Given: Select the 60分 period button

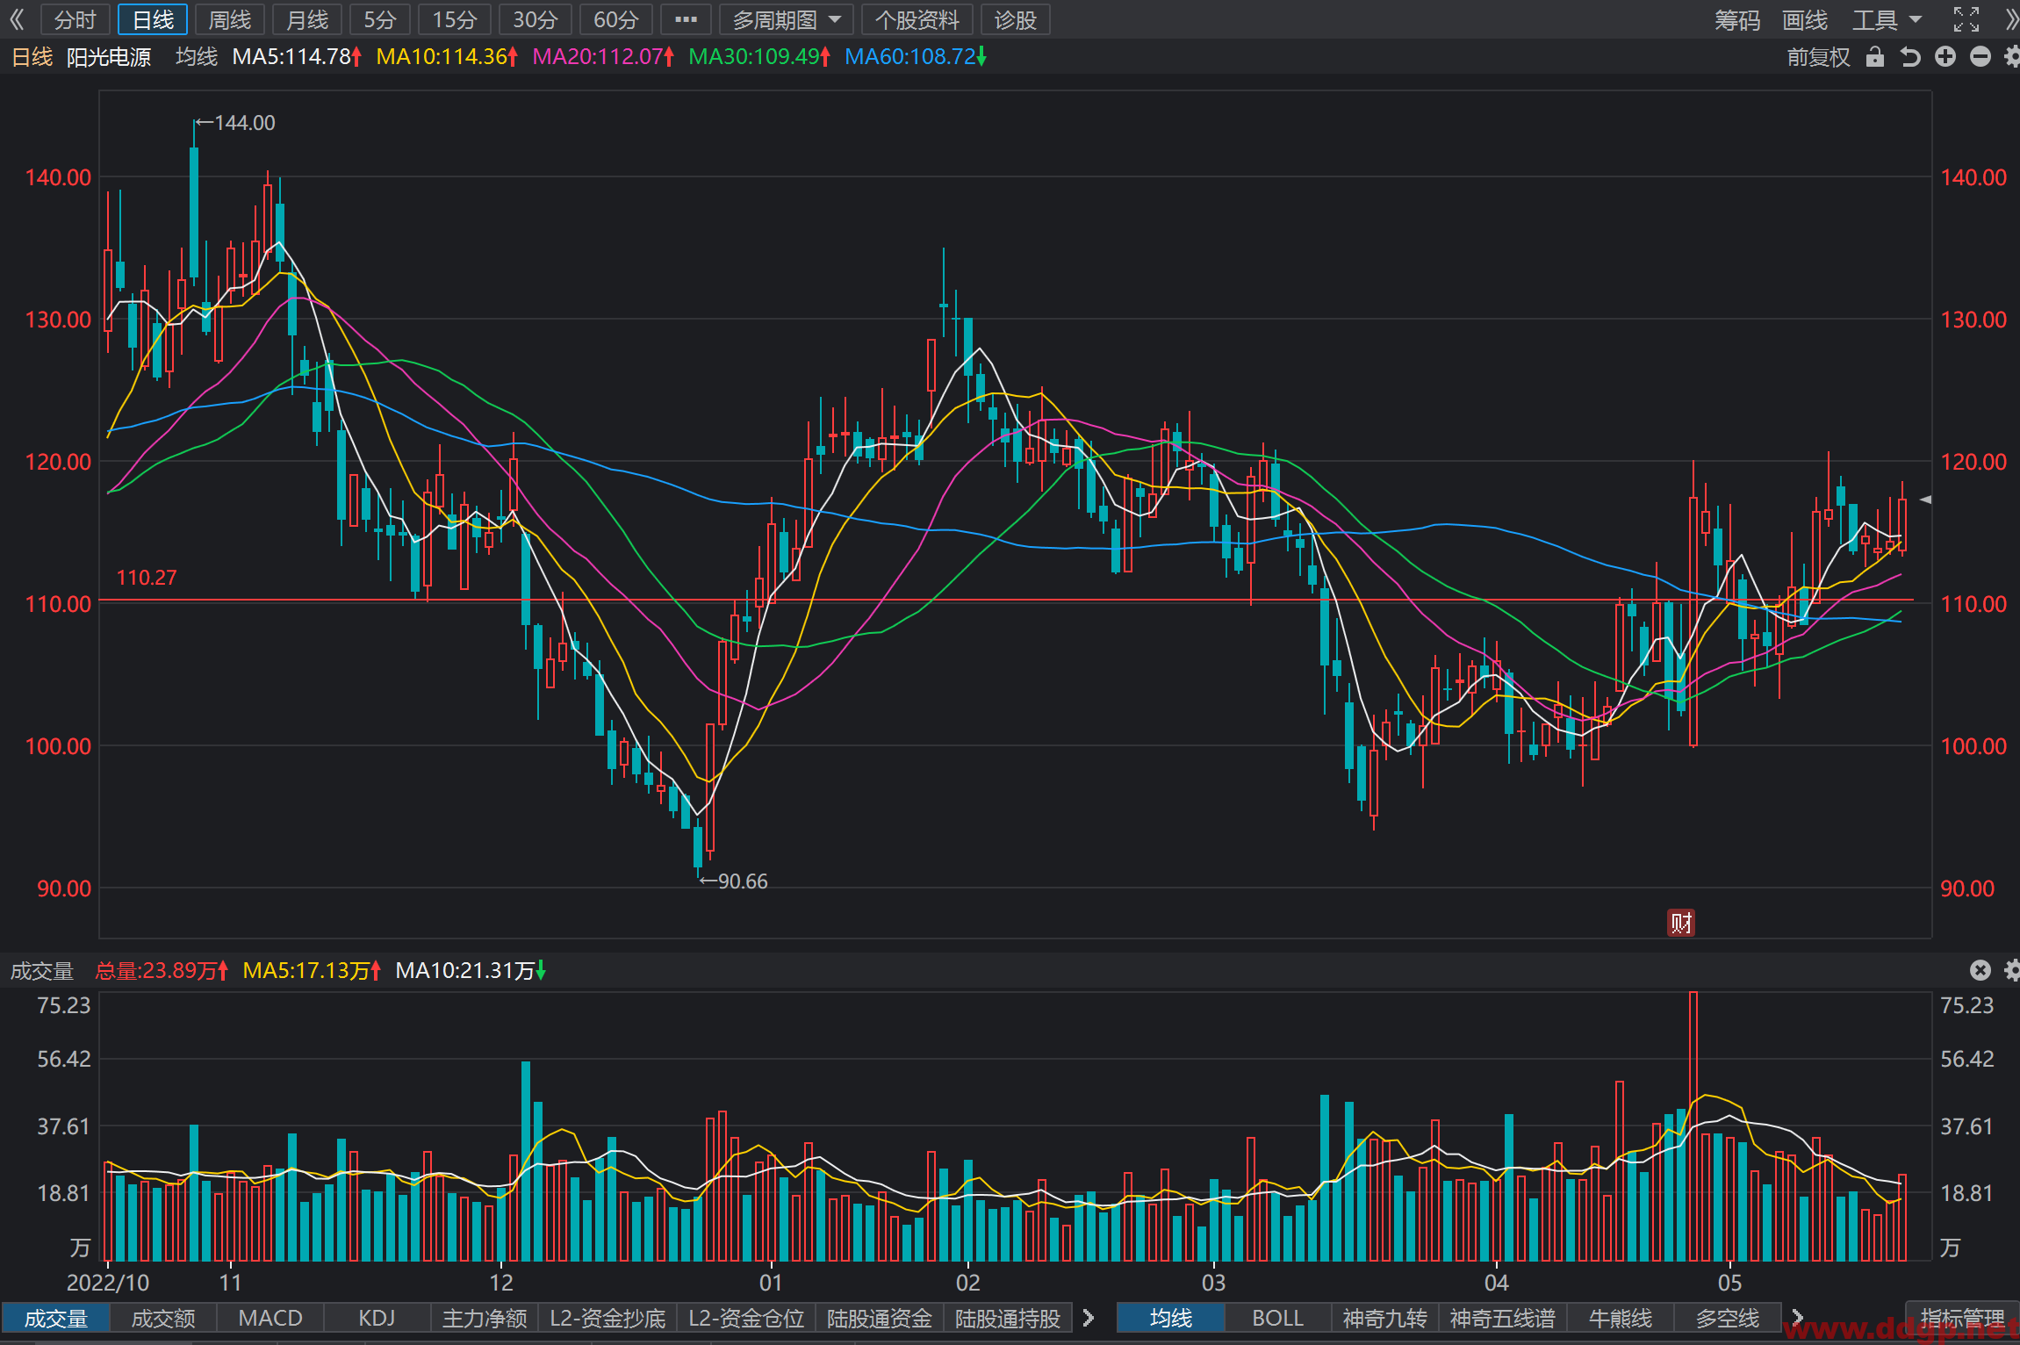Looking at the screenshot, I should [x=615, y=19].
